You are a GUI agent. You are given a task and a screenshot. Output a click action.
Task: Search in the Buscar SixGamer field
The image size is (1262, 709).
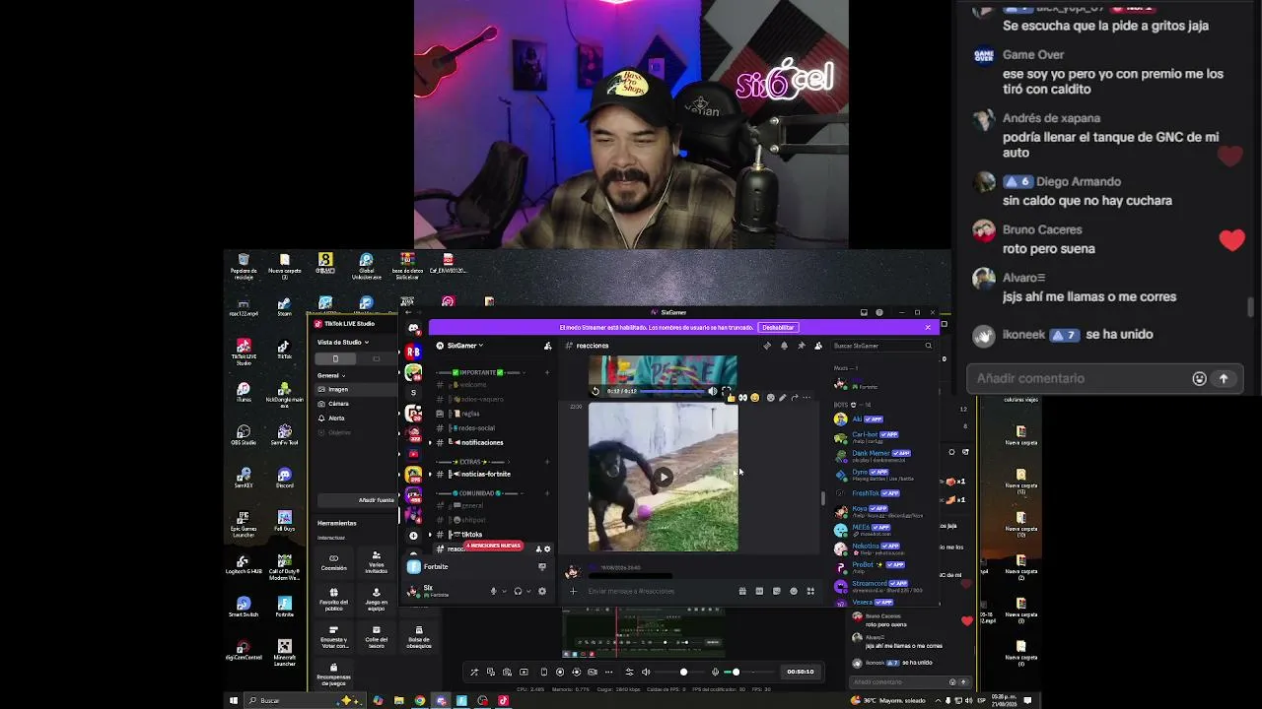(881, 346)
